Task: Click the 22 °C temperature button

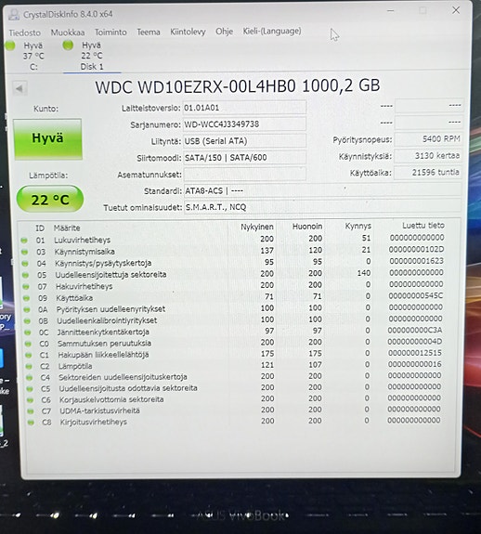Action: point(50,200)
